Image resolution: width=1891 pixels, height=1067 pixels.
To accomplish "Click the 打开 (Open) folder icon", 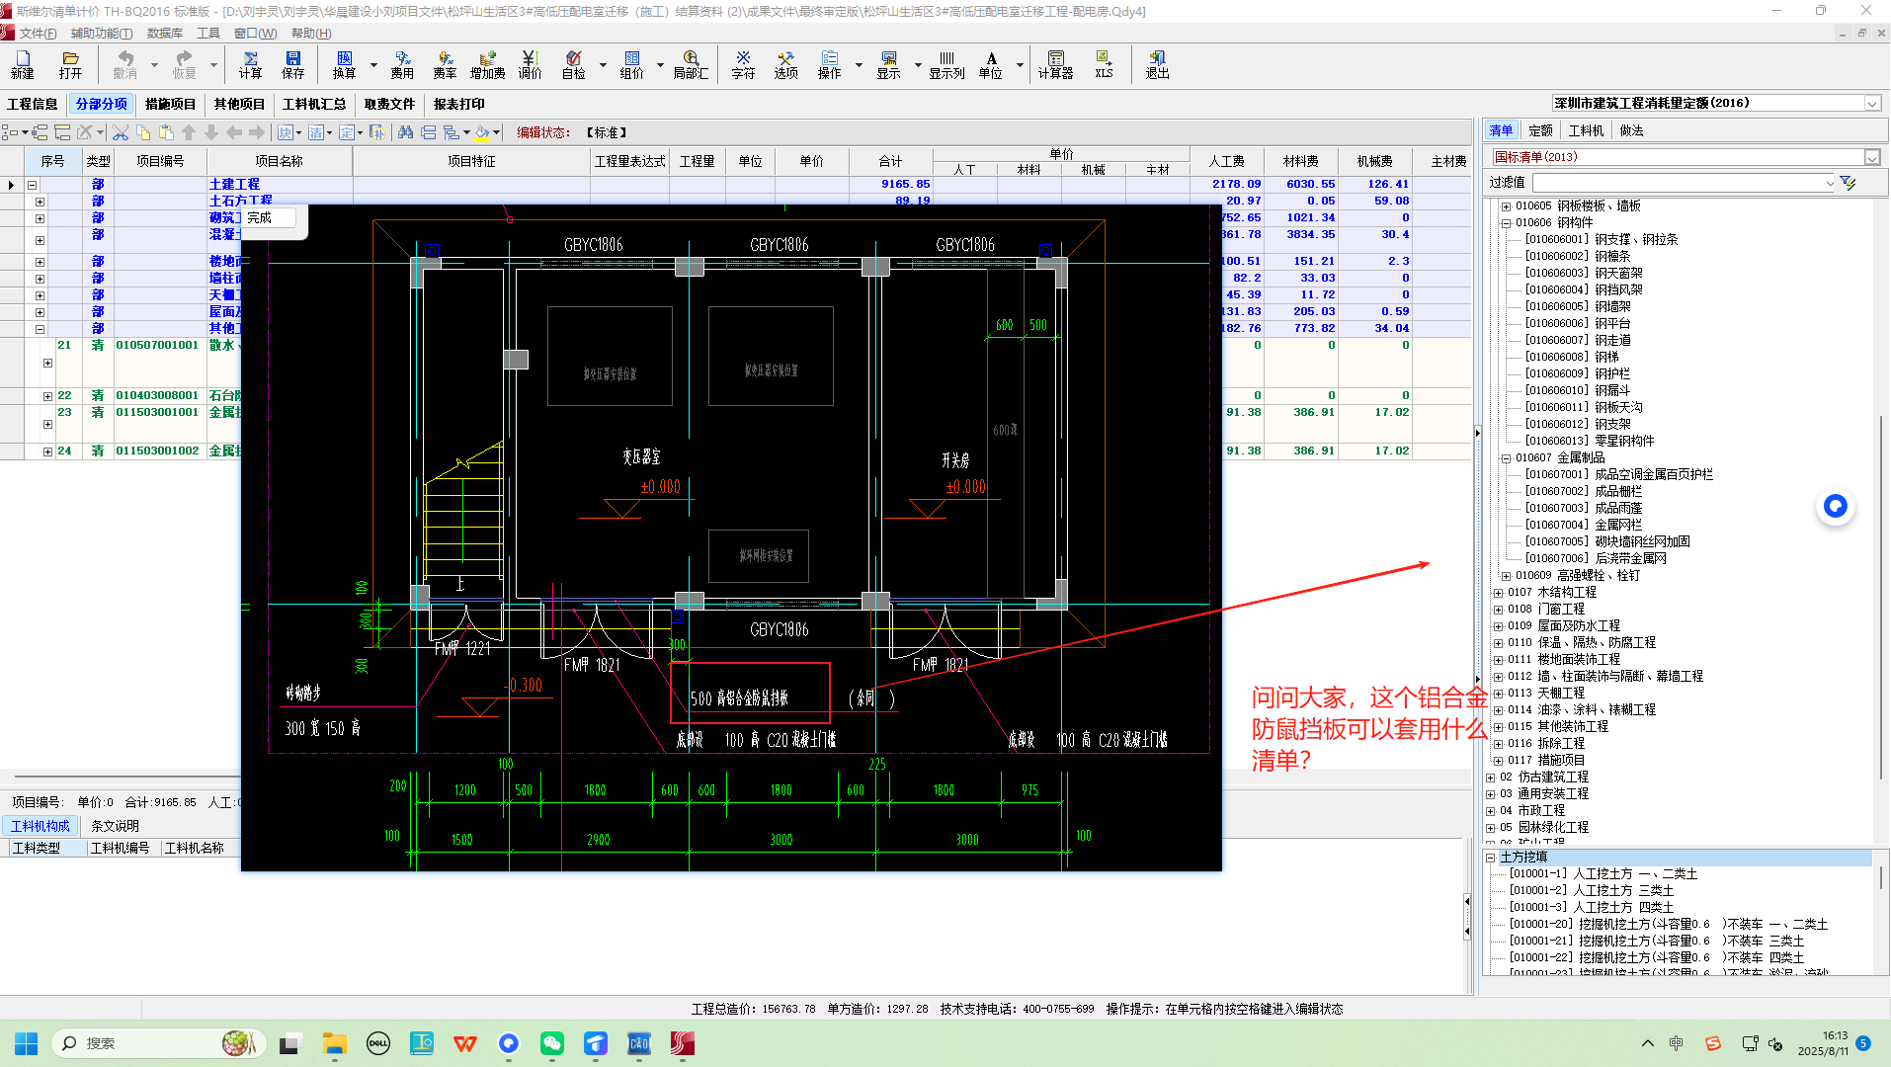I will (x=70, y=65).
